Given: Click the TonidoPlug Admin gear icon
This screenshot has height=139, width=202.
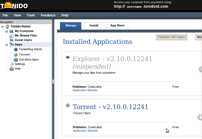Looking at the screenshot, I should coord(16,49).
